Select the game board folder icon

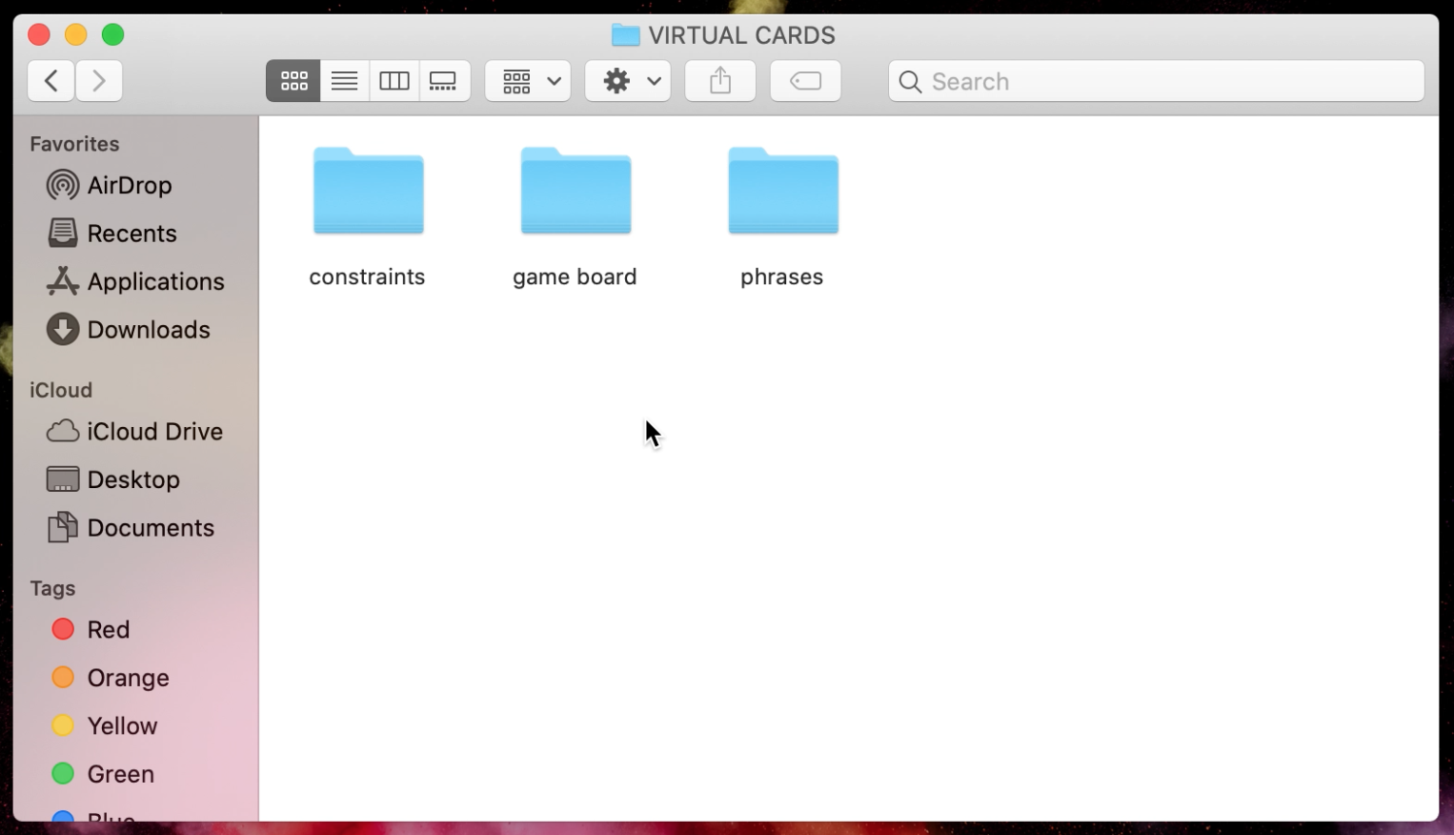click(576, 191)
